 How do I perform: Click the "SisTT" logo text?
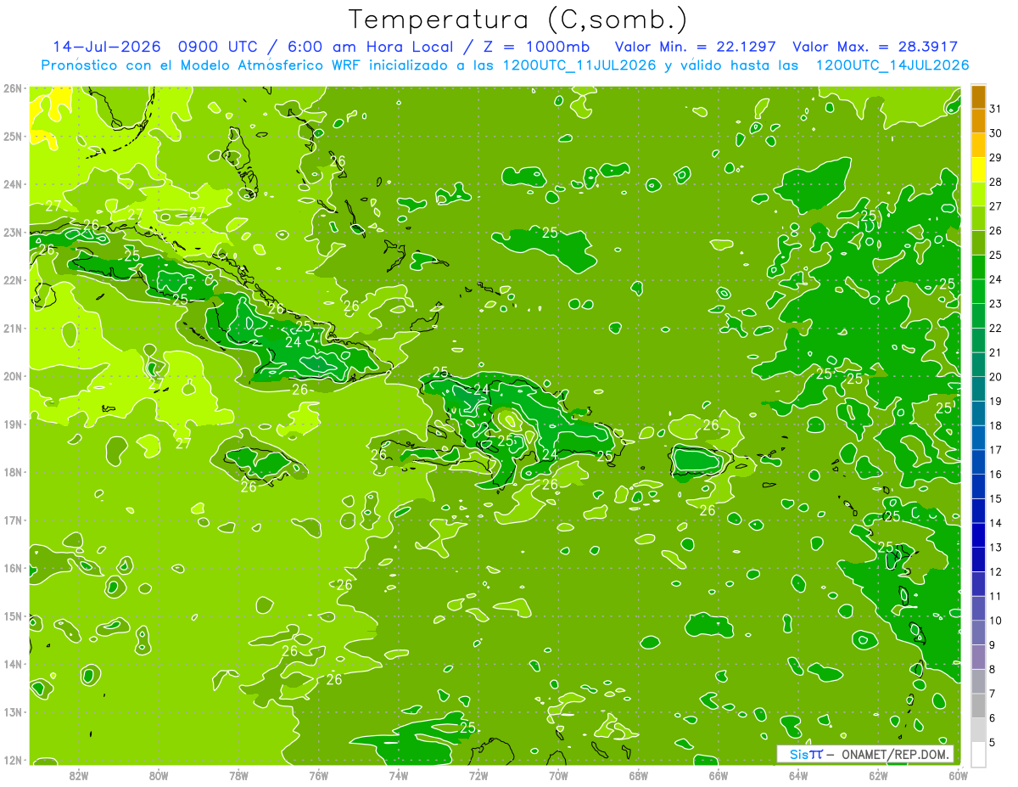tap(806, 754)
